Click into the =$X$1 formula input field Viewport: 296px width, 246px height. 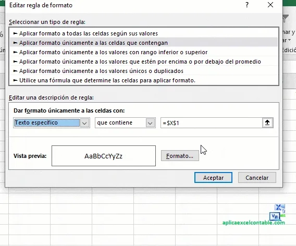tap(212, 122)
